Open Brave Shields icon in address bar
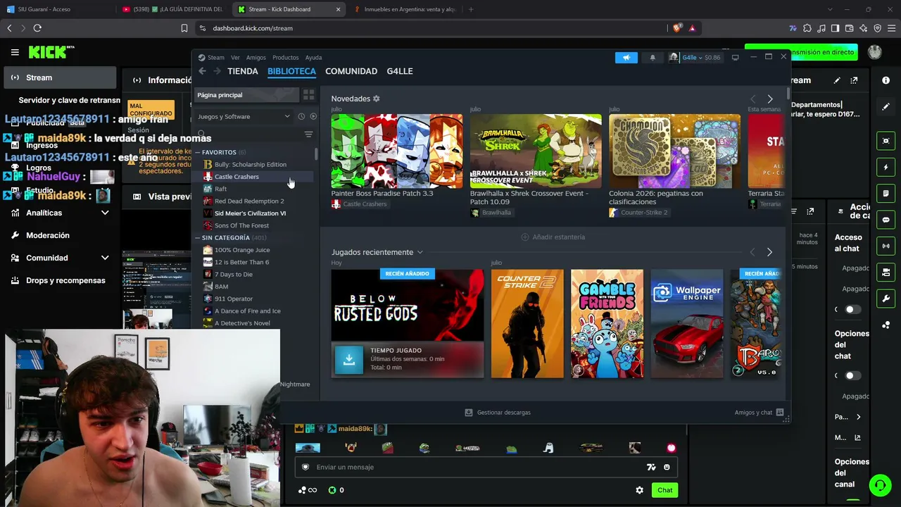 click(x=677, y=28)
